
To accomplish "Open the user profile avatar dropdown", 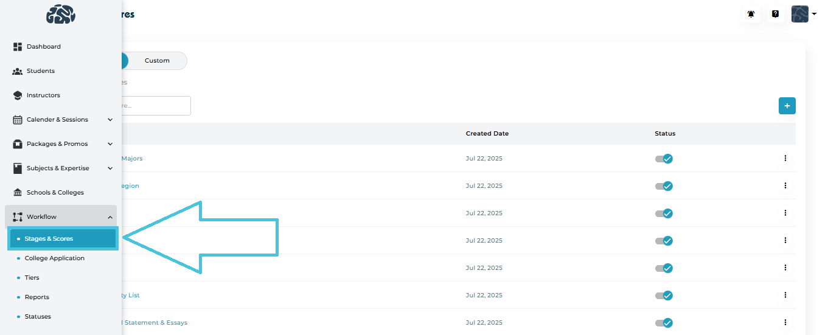I will point(803,14).
